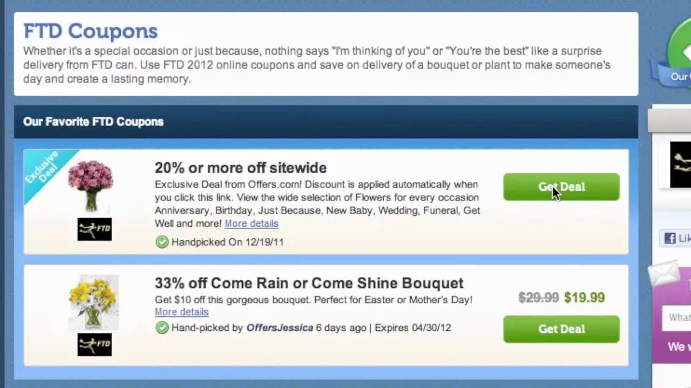Viewport: 691px width, 388px height.
Task: Expand More details for the $10 off bouquet
Action: (x=181, y=312)
